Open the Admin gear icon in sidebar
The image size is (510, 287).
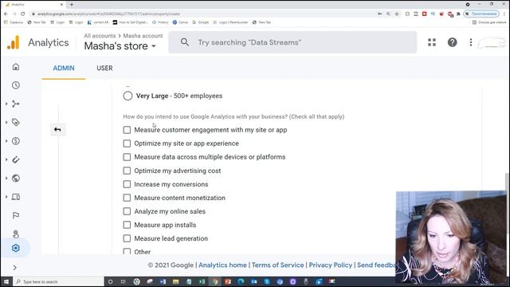[16, 248]
